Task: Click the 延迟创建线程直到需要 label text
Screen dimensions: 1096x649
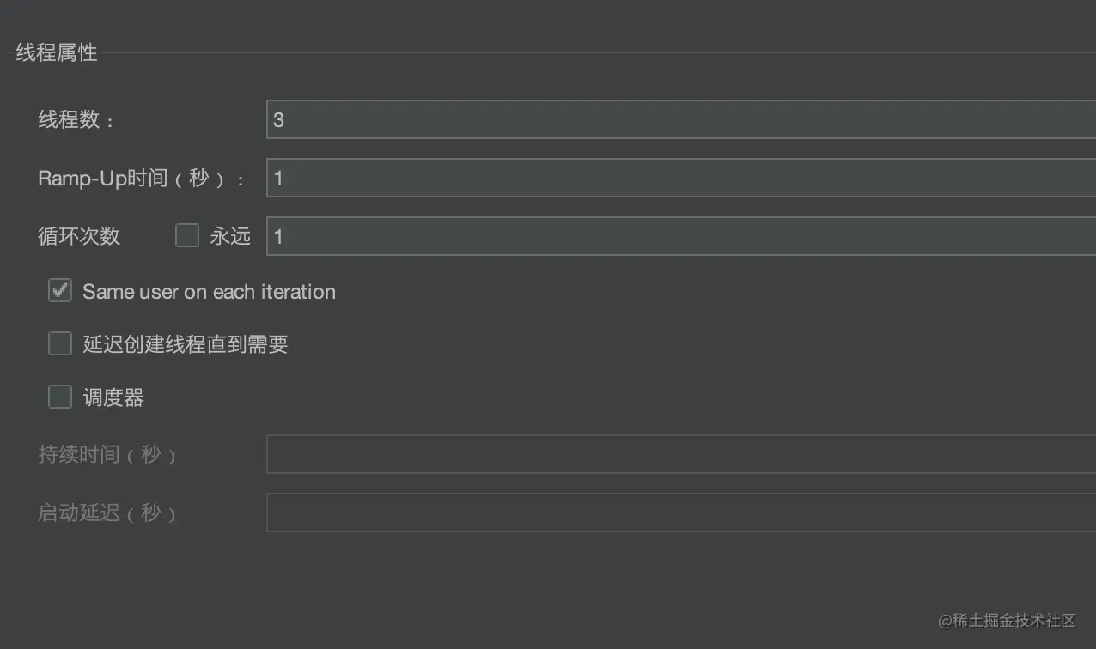Action: tap(185, 345)
